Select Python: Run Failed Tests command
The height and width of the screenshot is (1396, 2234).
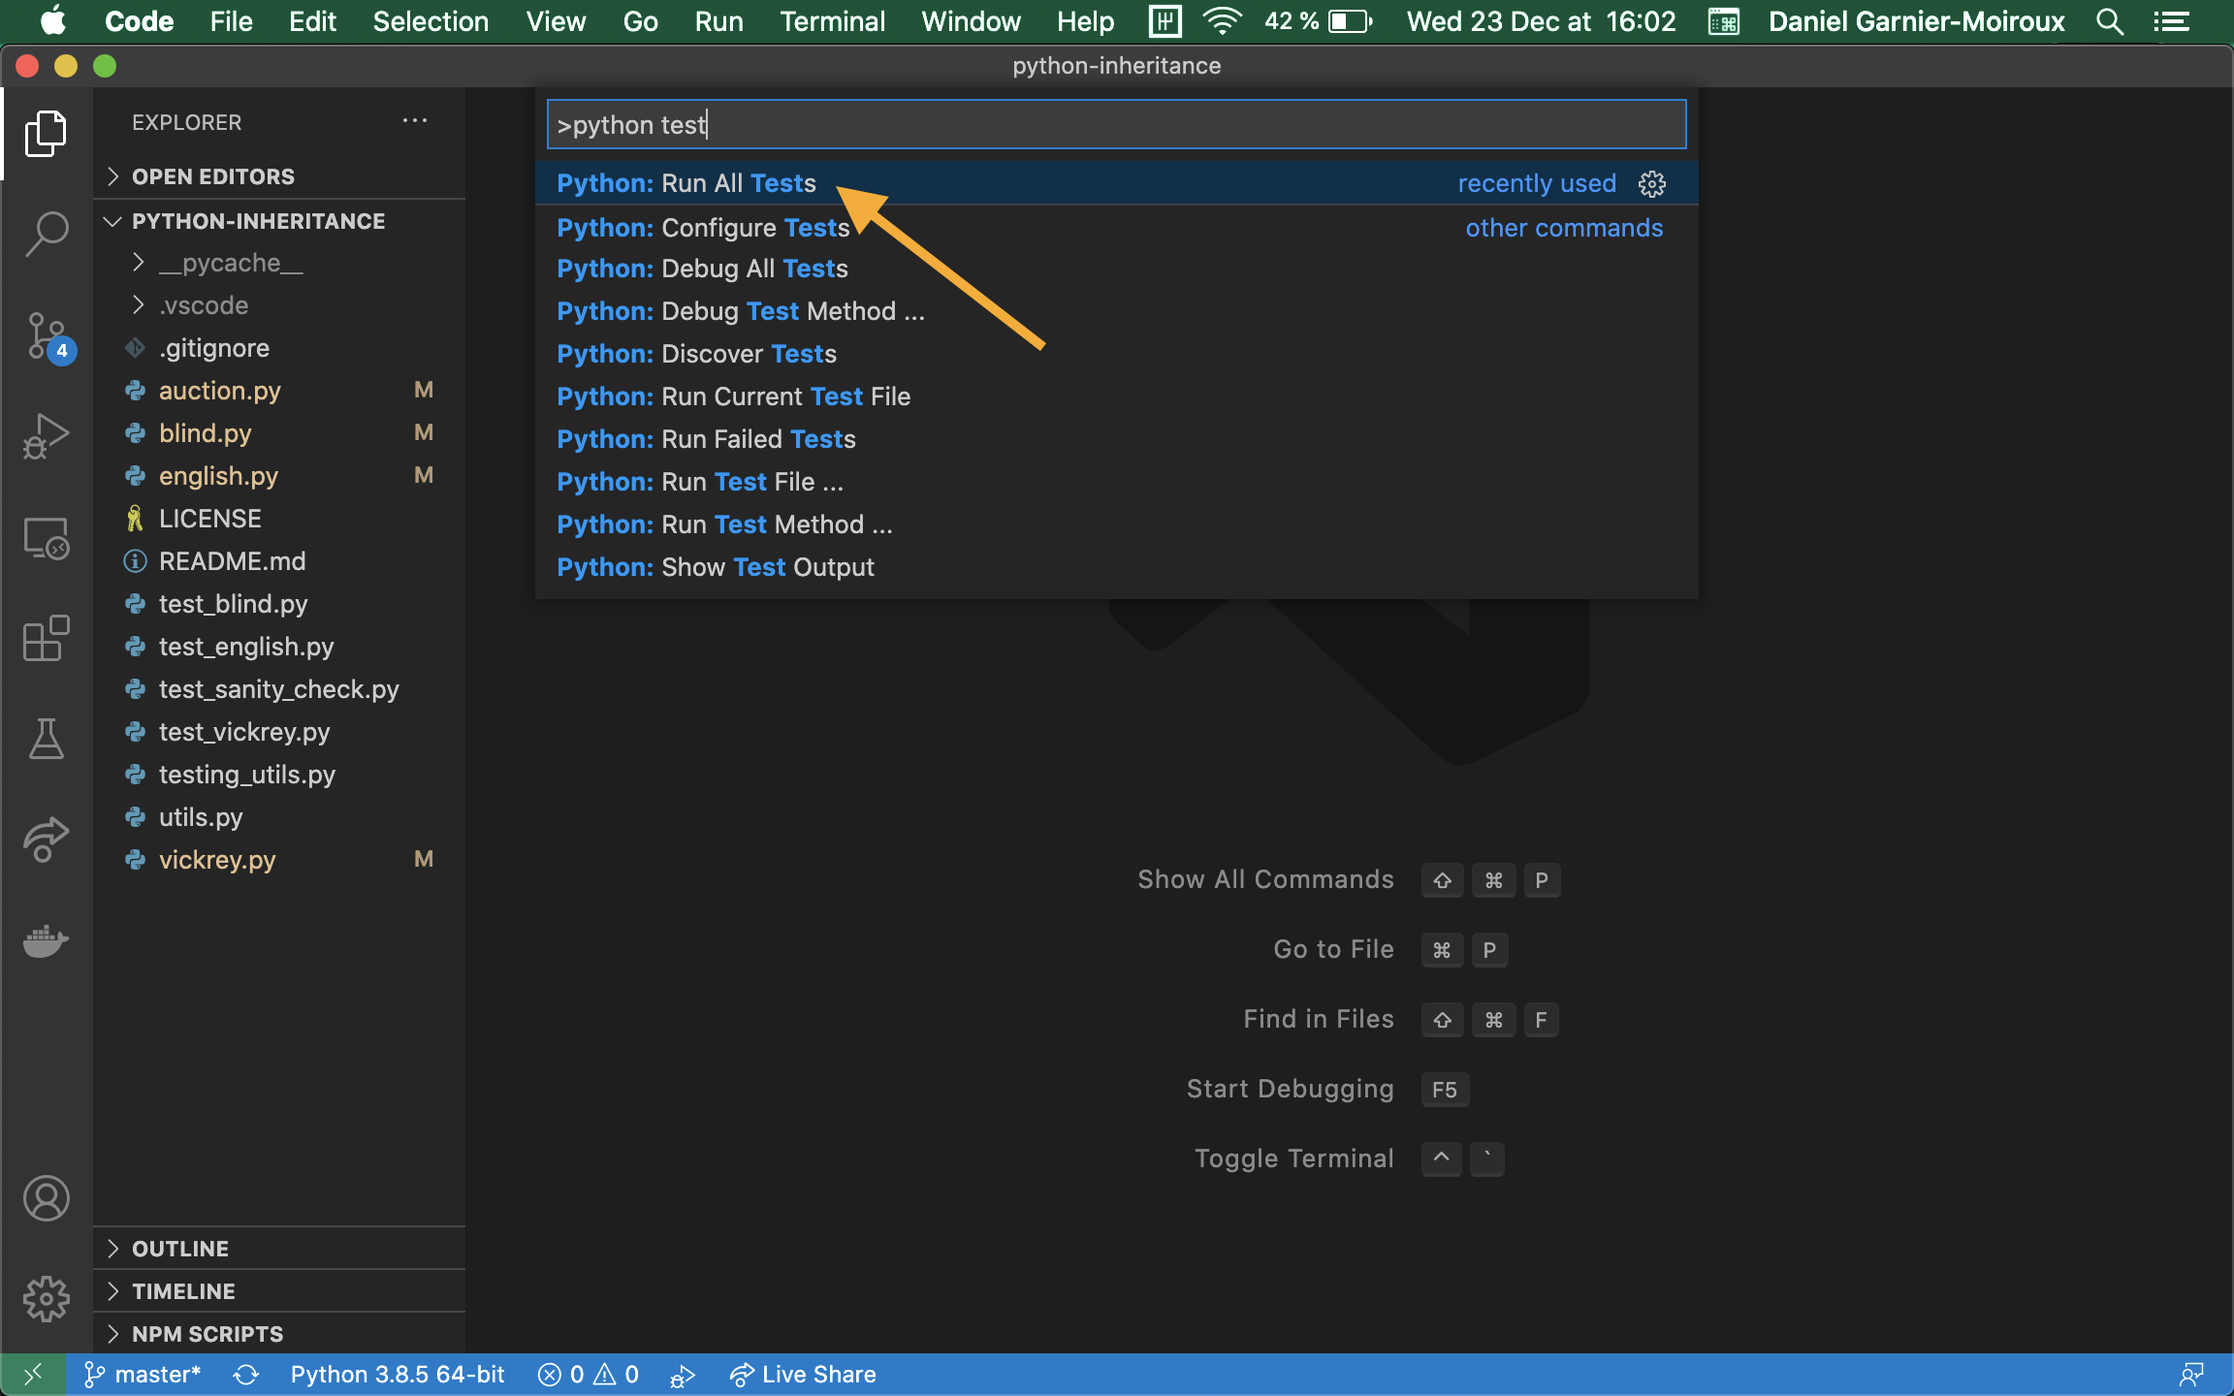click(x=706, y=439)
